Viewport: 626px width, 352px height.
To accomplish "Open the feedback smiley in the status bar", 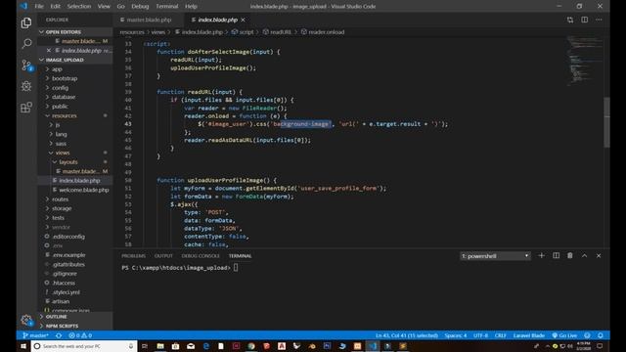I will (587, 335).
